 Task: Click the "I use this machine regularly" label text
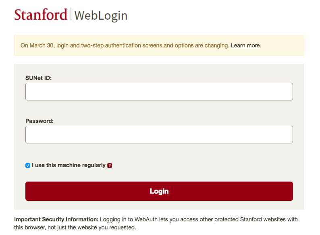point(69,165)
